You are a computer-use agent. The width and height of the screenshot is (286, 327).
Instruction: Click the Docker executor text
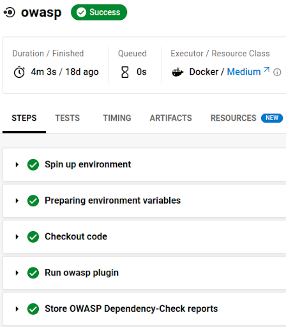tap(204, 72)
